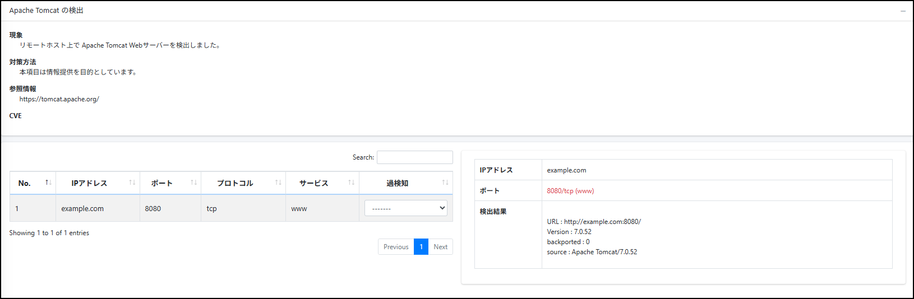The width and height of the screenshot is (914, 299).
Task: Collapse the Apache Tomcat panel with minus icon
Action: pyautogui.click(x=903, y=11)
